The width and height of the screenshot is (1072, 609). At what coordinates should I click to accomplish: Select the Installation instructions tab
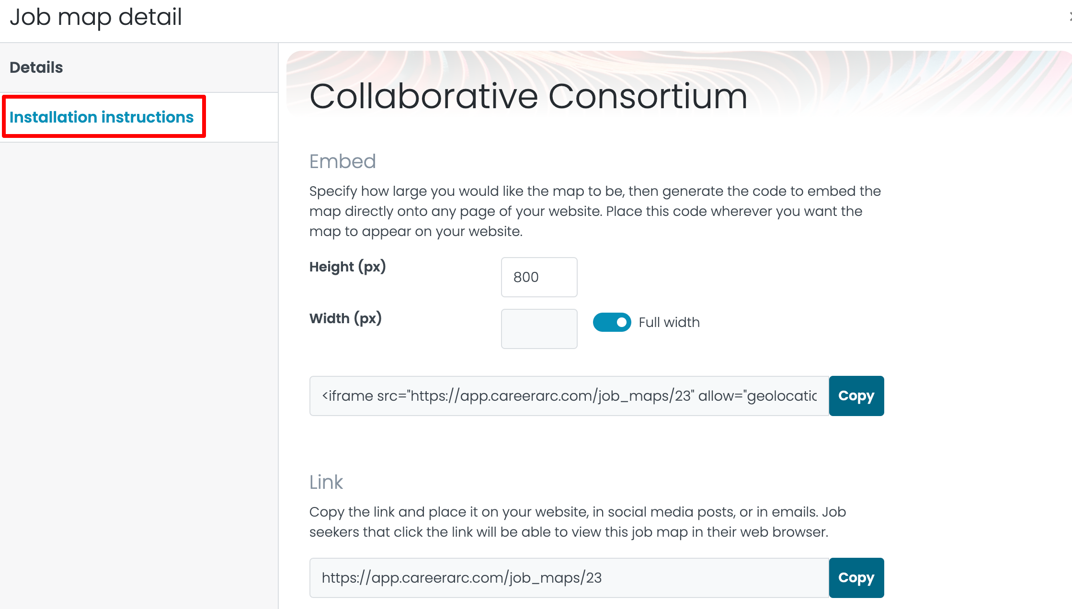(x=102, y=117)
